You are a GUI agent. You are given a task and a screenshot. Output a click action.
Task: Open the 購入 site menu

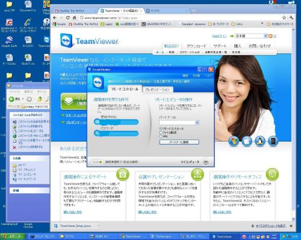tap(238, 46)
